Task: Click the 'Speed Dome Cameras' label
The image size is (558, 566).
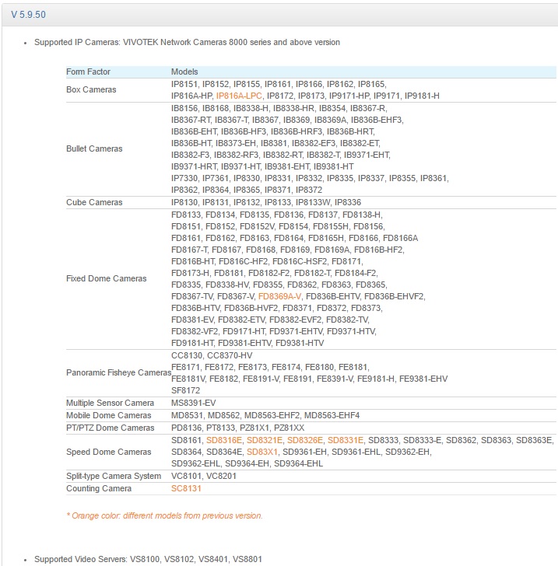Action: click(108, 452)
